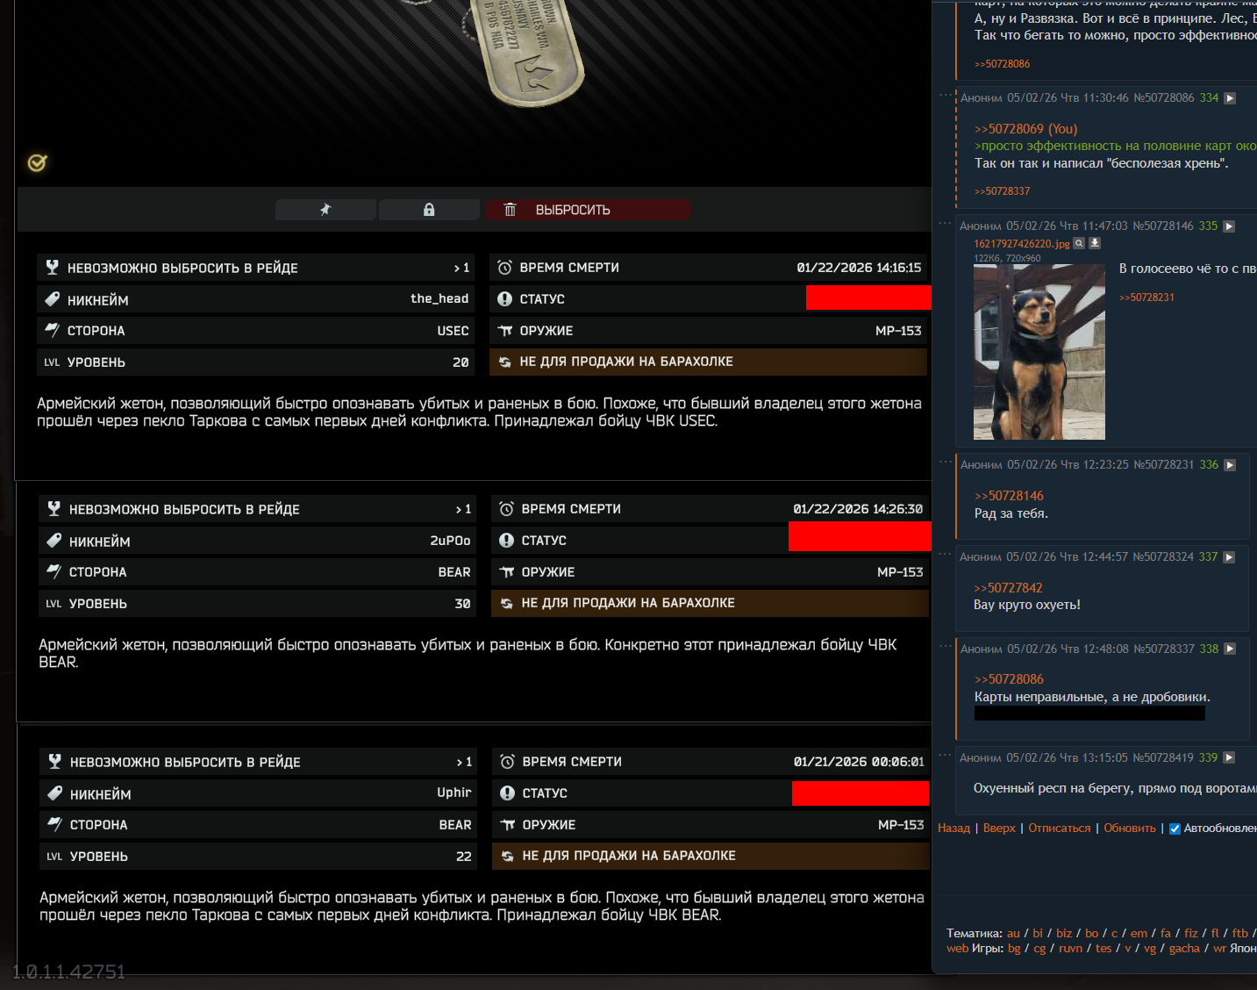Lock the inspected dog tag item
This screenshot has height=990, width=1257.
[429, 210]
